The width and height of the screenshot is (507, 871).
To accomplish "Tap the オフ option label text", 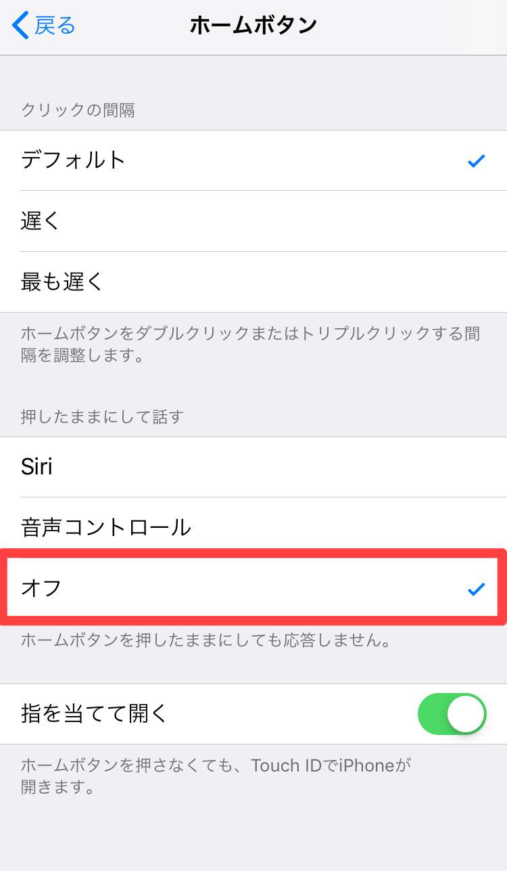I will [x=42, y=587].
